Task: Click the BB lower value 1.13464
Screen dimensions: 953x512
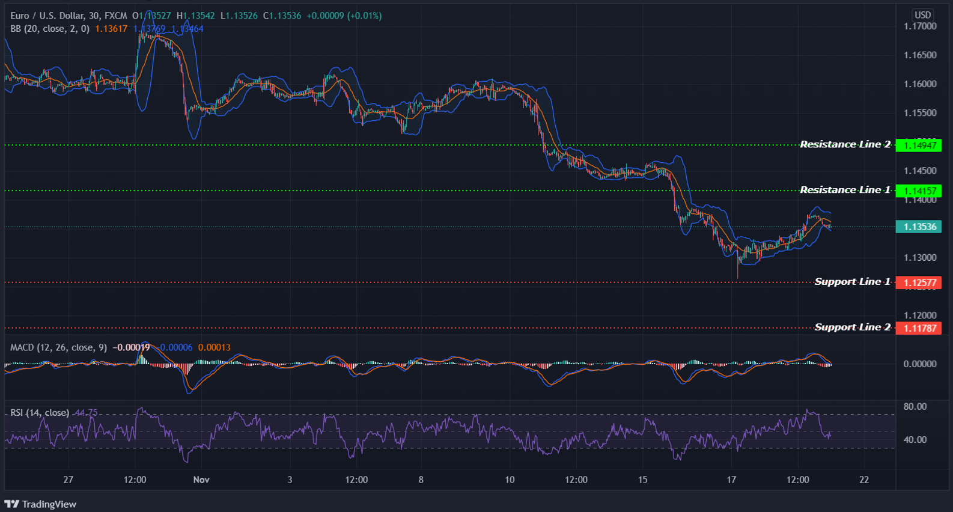Action: 187,29
